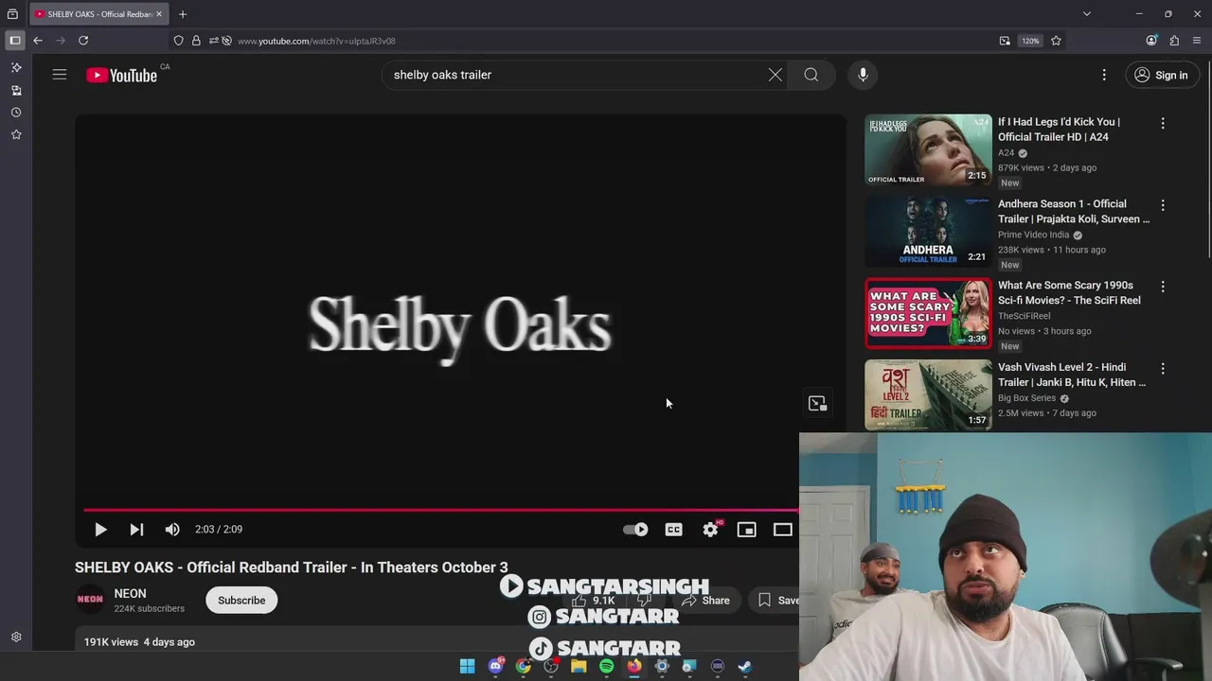This screenshot has height=681, width=1212.
Task: Open sidebar history clock icon
Action: [x=16, y=113]
